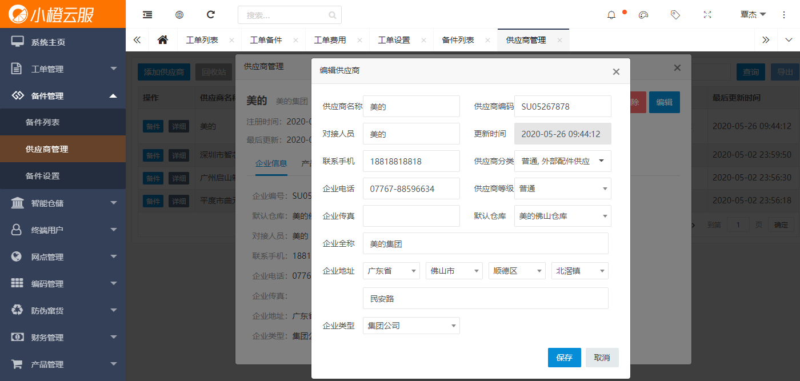The image size is (800, 381).
Task: Open 供应商等级 dropdown
Action: (563, 189)
